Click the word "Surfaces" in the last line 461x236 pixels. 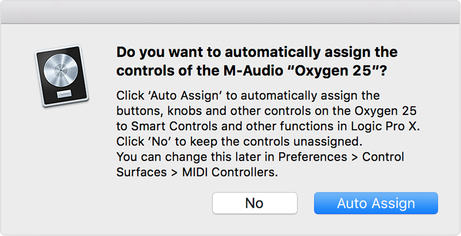140,172
